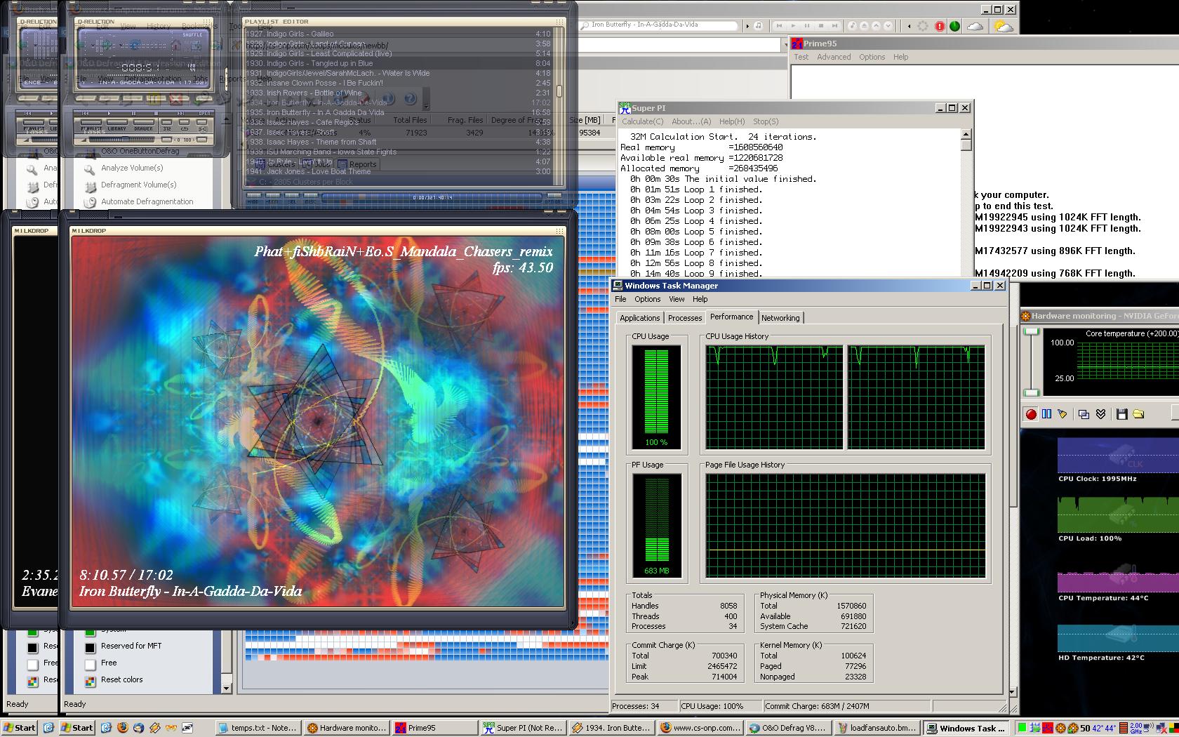The width and height of the screenshot is (1179, 737).
Task: Switch to Task Manager Applications tab
Action: point(639,318)
